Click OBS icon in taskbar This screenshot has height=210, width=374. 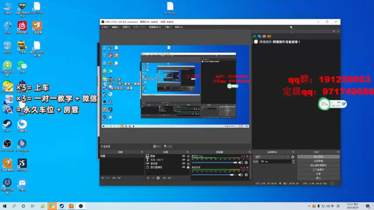(x=81, y=206)
